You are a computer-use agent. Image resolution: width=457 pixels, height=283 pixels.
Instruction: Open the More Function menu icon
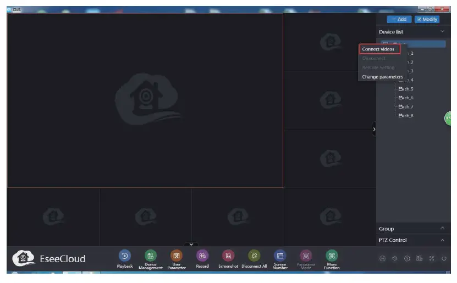point(332,256)
